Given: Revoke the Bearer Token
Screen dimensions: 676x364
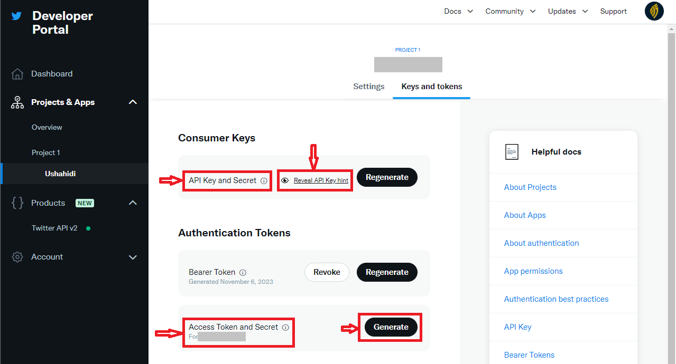Looking at the screenshot, I should [327, 272].
